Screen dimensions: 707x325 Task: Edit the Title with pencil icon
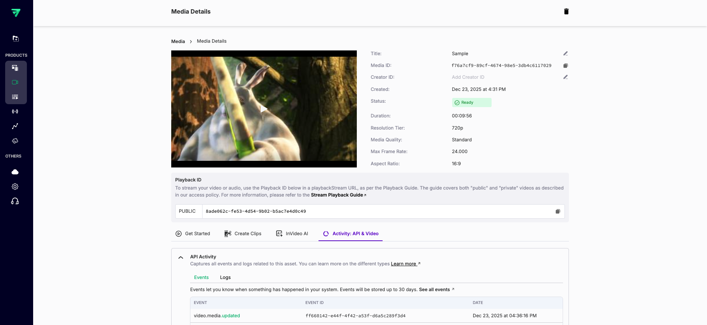pos(566,54)
